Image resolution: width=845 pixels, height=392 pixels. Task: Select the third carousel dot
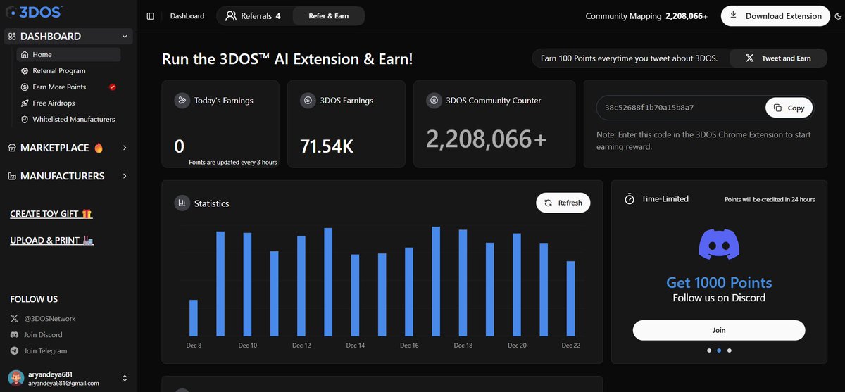[729, 350]
